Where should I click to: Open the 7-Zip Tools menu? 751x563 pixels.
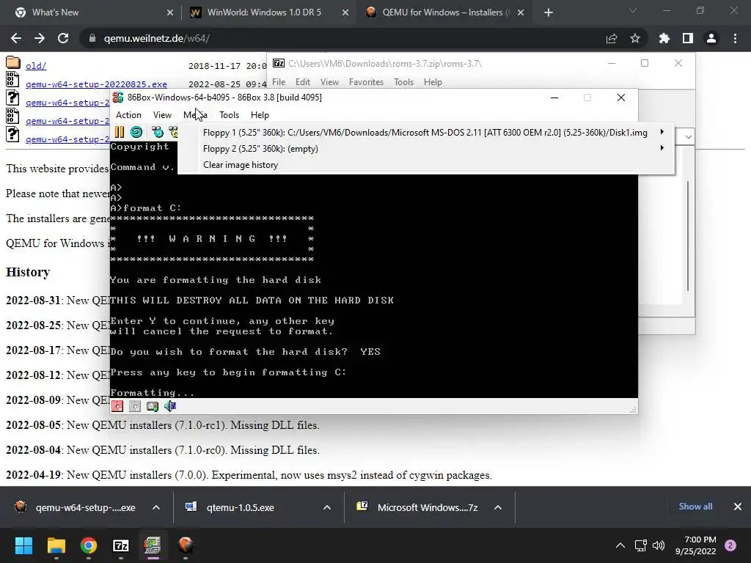point(404,82)
